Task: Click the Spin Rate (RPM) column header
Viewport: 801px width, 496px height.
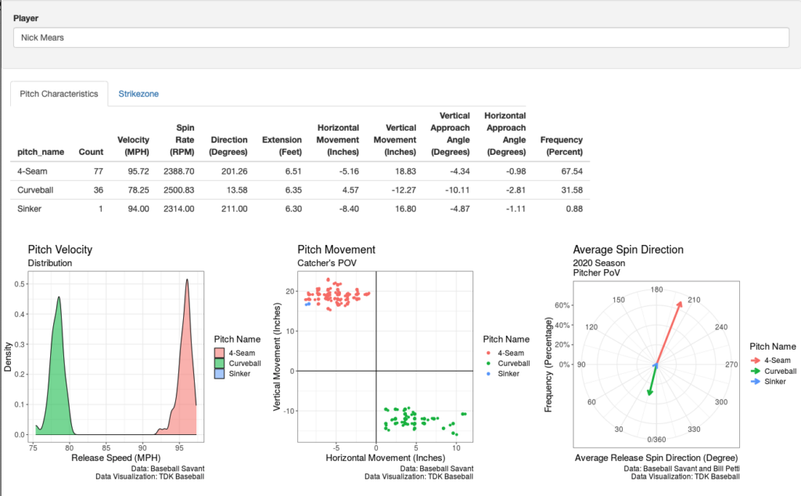Action: (x=182, y=139)
